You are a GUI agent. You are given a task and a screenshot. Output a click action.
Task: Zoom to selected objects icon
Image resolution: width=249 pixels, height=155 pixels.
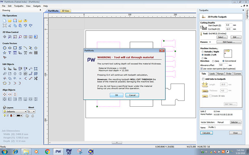(x=20, y=37)
